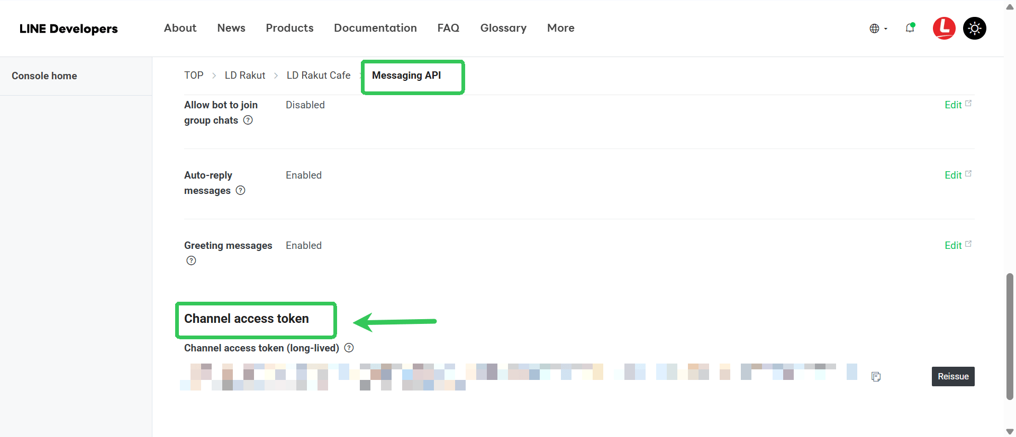This screenshot has width=1016, height=437.
Task: Toggle the light/dark theme sun icon
Action: [x=975, y=28]
